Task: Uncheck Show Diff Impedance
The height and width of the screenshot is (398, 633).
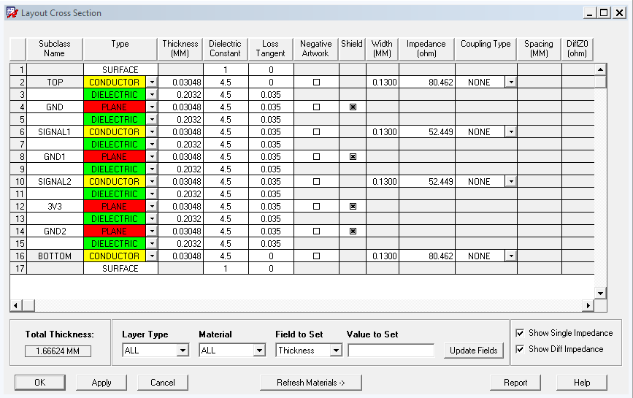Action: (x=520, y=349)
